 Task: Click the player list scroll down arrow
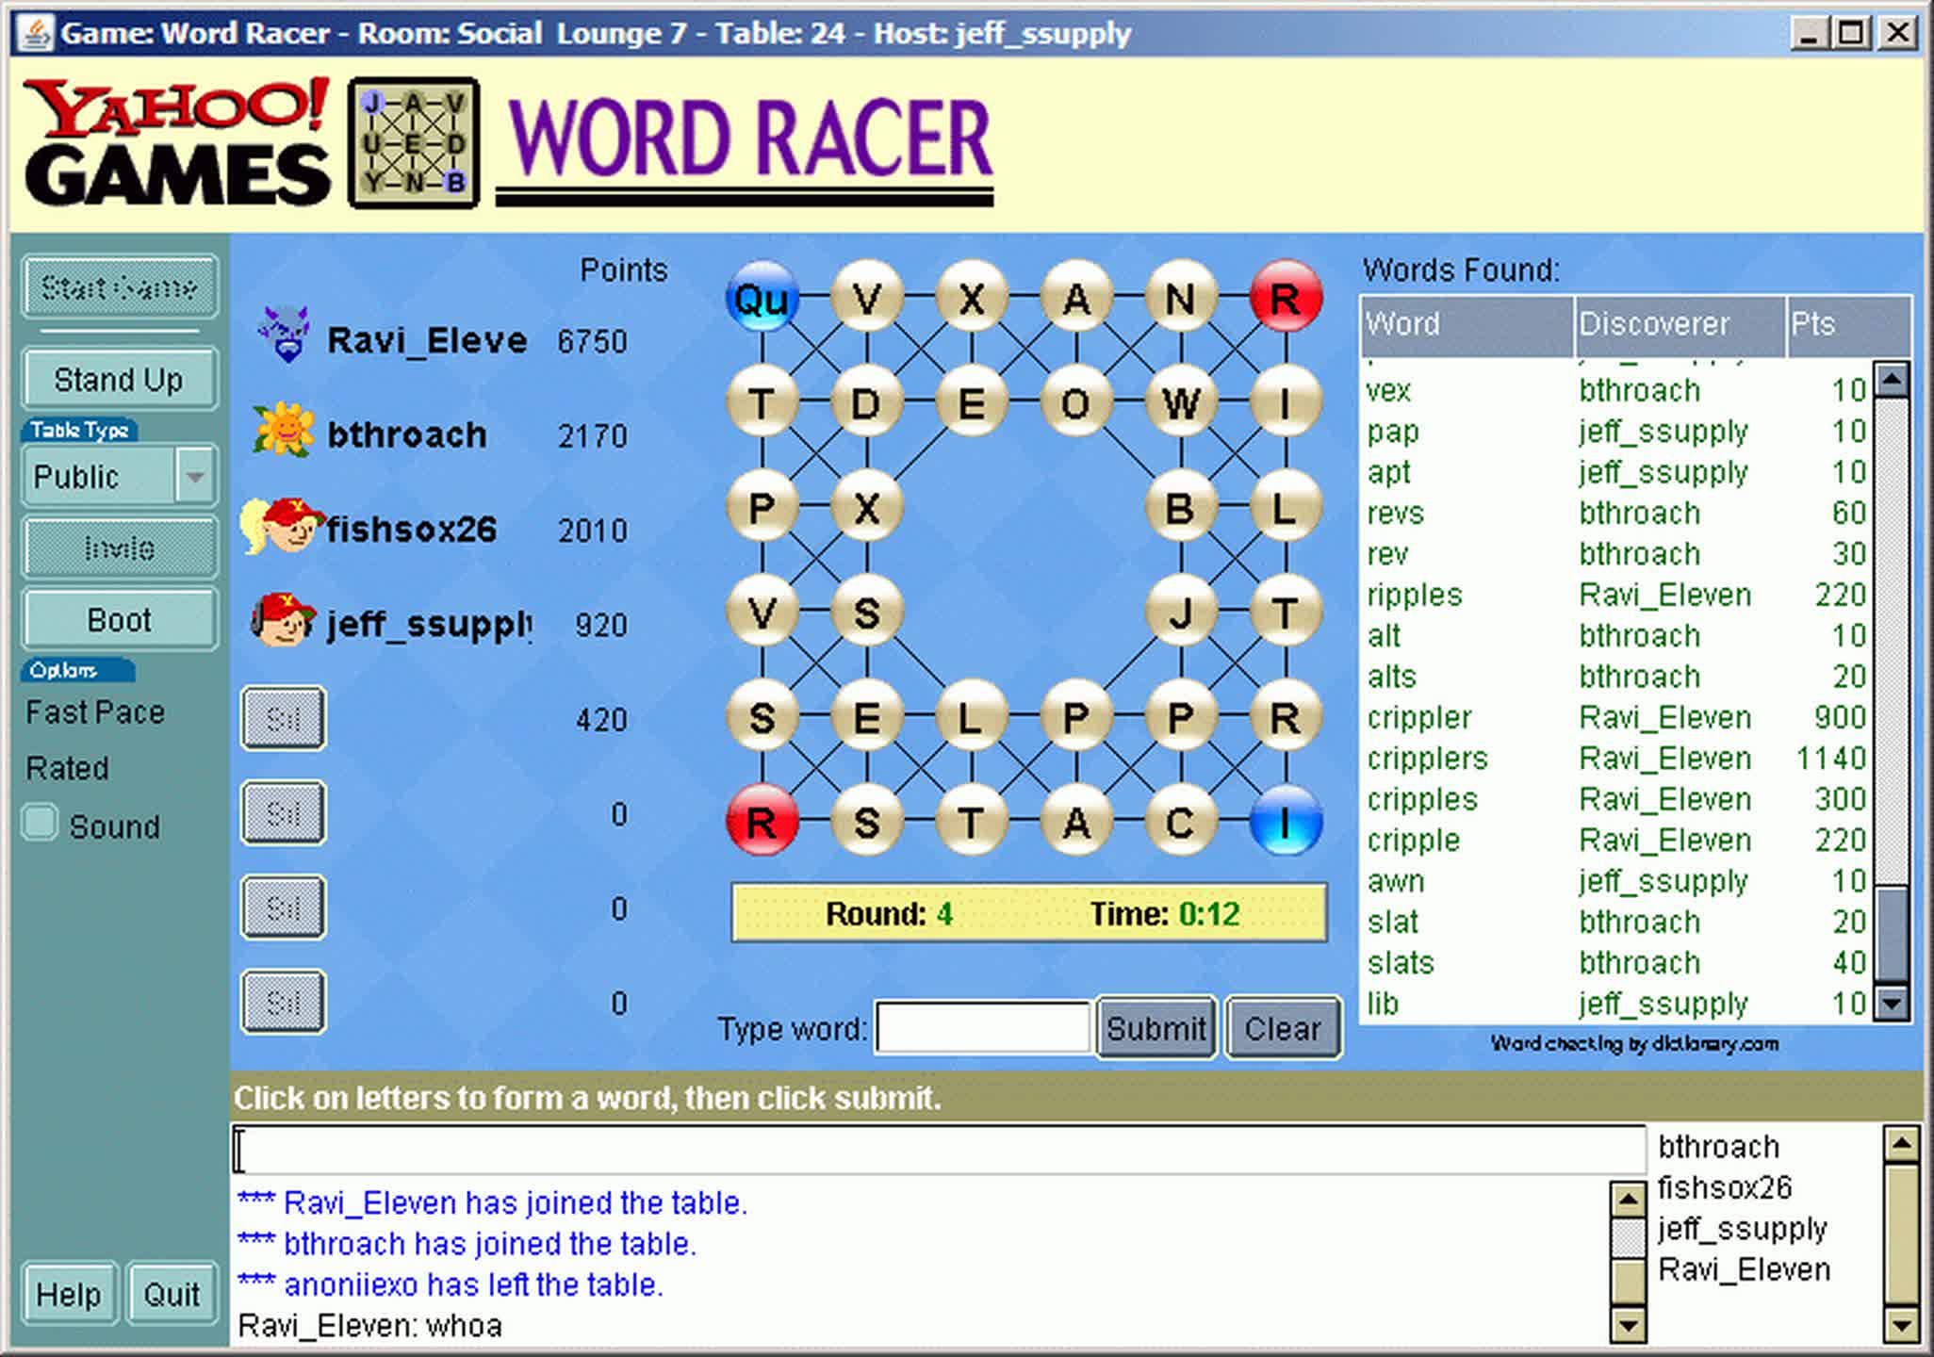[x=1901, y=1324]
